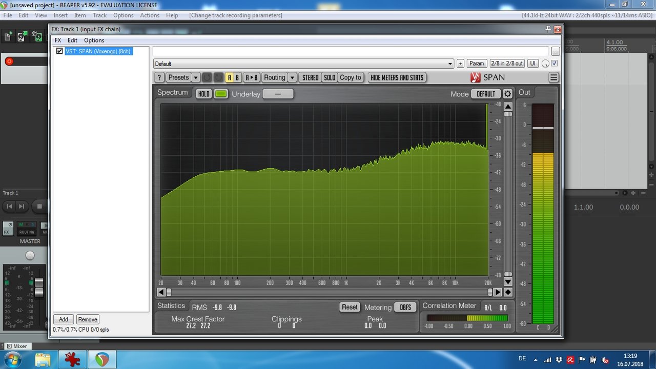Expand the Presets arrow dropdown

(195, 77)
